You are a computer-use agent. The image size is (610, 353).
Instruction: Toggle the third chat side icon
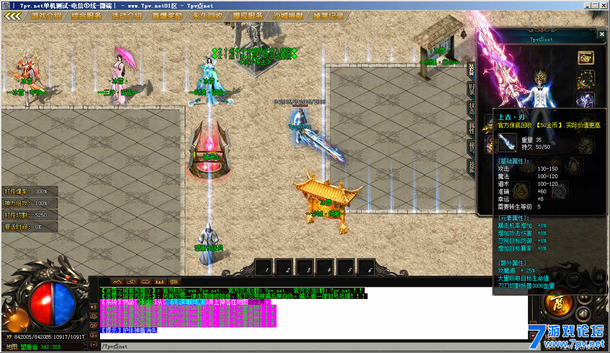(x=93, y=326)
